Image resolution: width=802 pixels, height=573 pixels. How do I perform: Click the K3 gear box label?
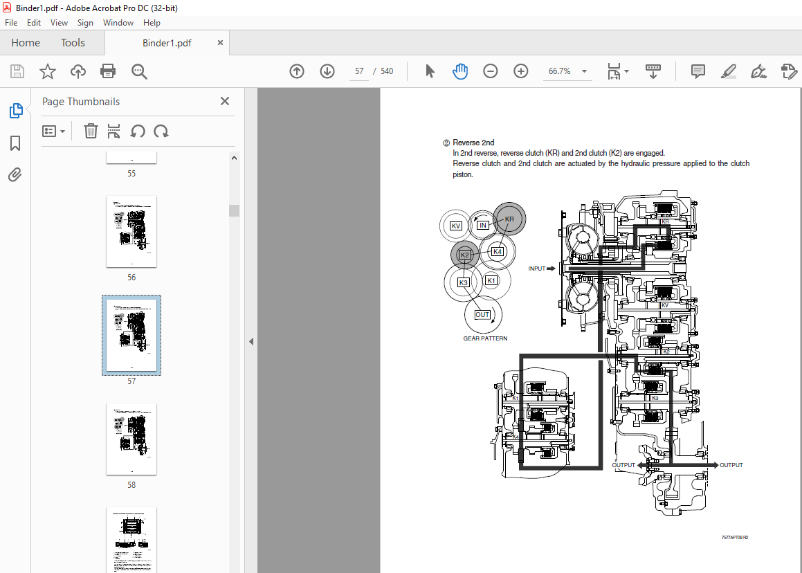pos(464,282)
